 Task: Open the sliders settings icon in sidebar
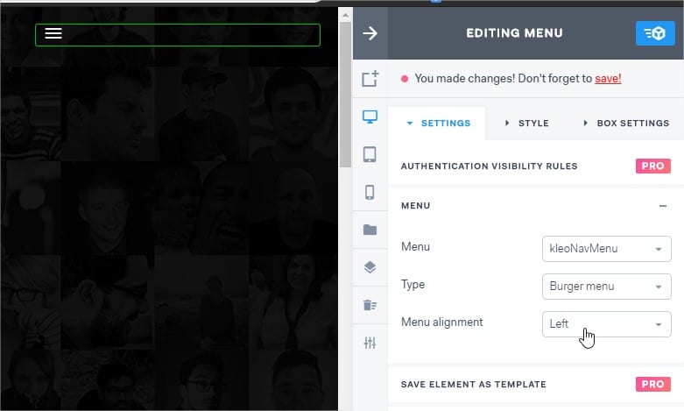[x=370, y=343]
